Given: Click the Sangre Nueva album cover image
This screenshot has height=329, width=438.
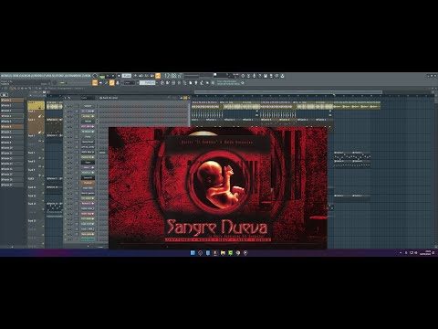Looking at the screenshot, I should (218, 188).
